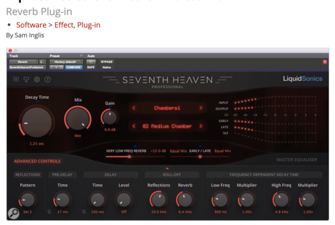Go to next bank after Chambers1
The width and height of the screenshot is (335, 225).
point(200,108)
